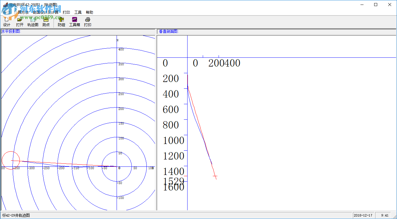This screenshot has width=397, height=219.
Task: Open the 井位 menu
Action: tap(6, 12)
